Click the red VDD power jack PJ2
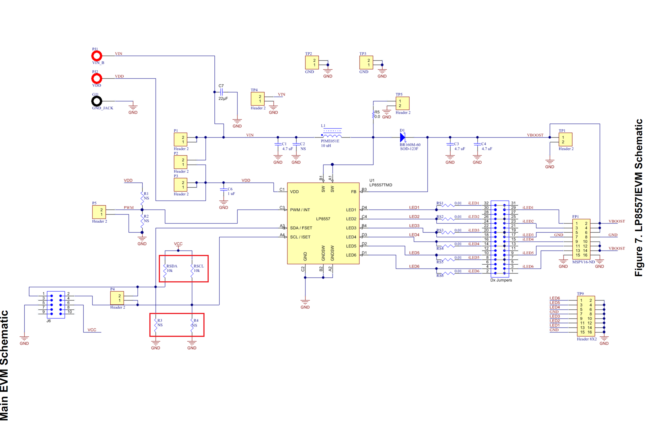Screen dimensions: 671x433 click(x=97, y=79)
